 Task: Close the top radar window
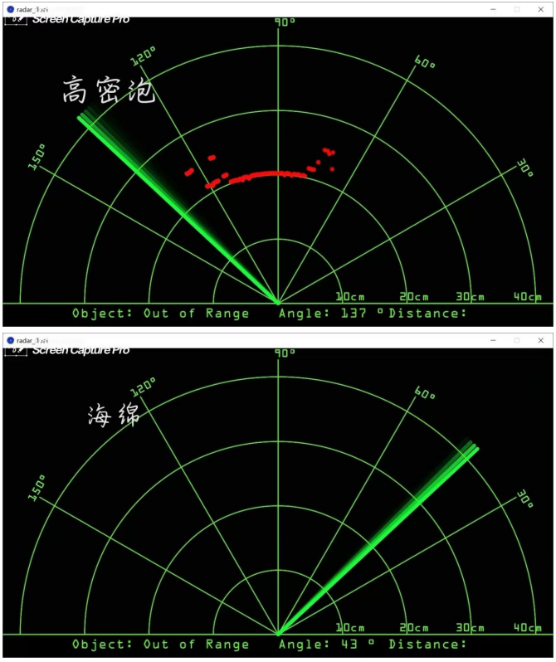click(x=542, y=8)
